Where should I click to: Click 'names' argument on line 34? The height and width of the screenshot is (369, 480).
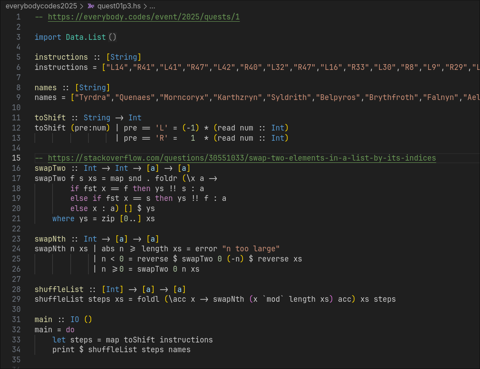179,350
